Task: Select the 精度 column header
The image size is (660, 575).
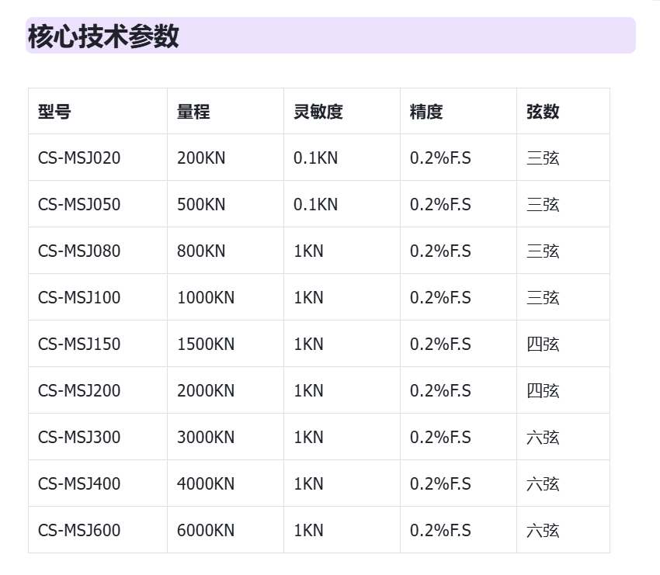Action: [426, 112]
